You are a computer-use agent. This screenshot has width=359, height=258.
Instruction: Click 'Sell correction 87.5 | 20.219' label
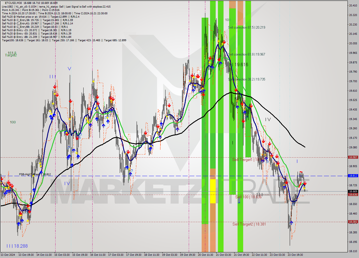(247, 27)
